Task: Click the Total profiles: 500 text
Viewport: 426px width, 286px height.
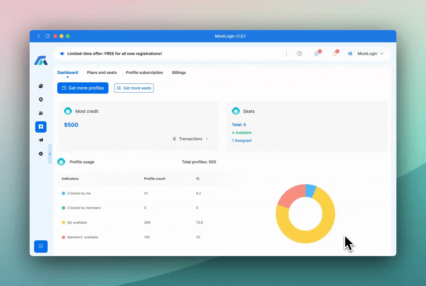Action: point(199,162)
